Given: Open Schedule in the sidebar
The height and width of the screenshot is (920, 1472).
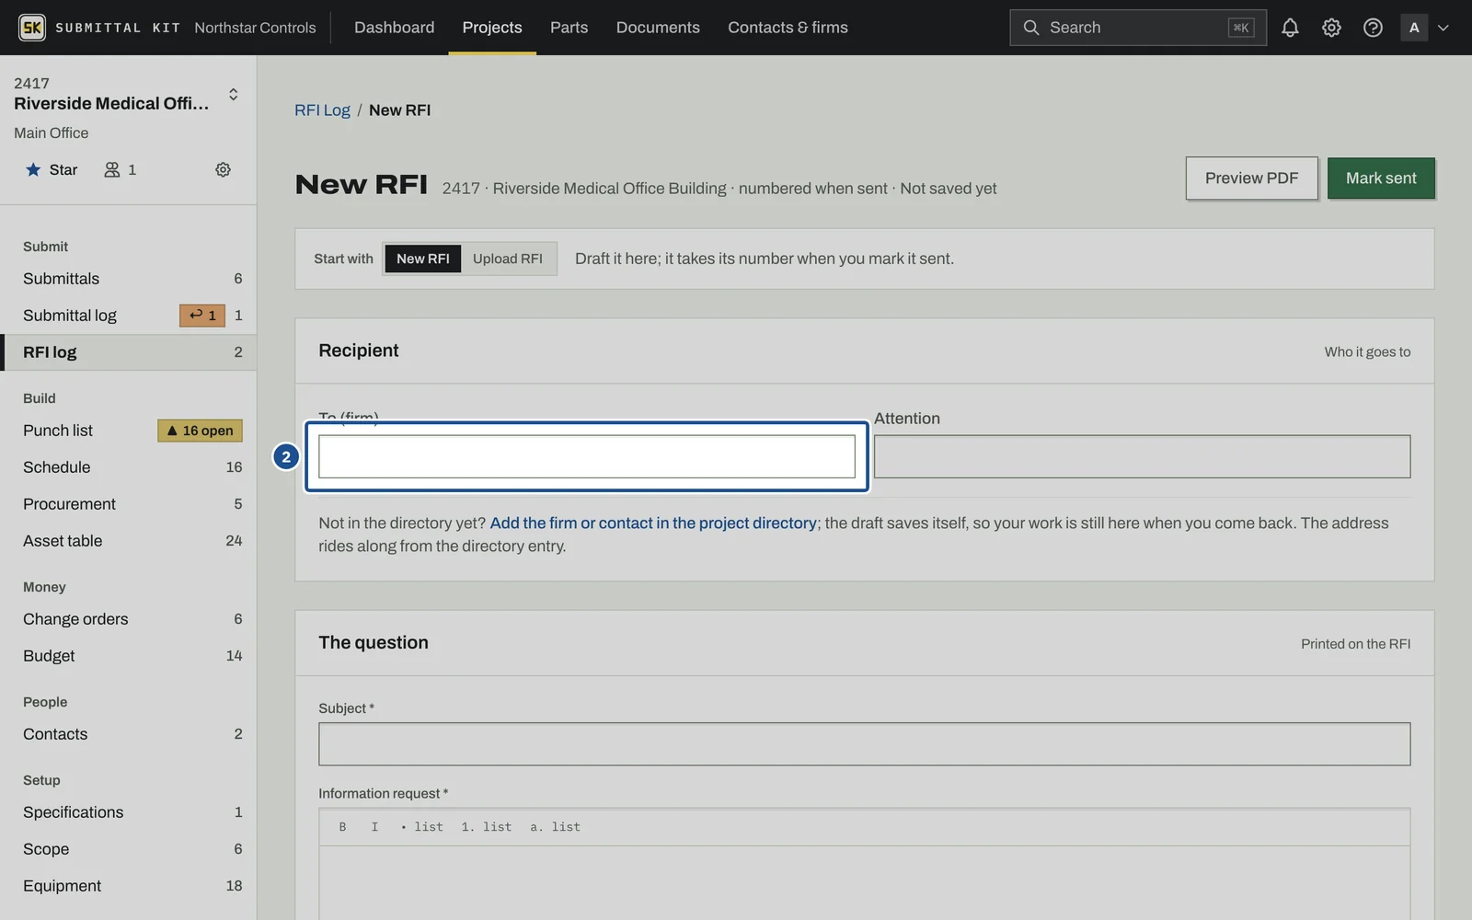Looking at the screenshot, I should (129, 467).
